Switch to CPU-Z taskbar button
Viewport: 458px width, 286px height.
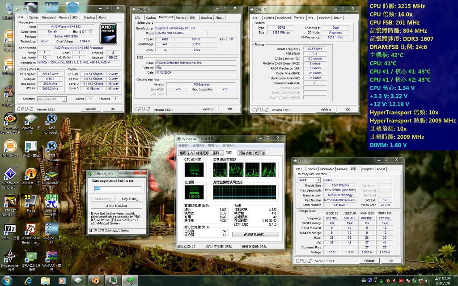pyautogui.click(x=78, y=281)
